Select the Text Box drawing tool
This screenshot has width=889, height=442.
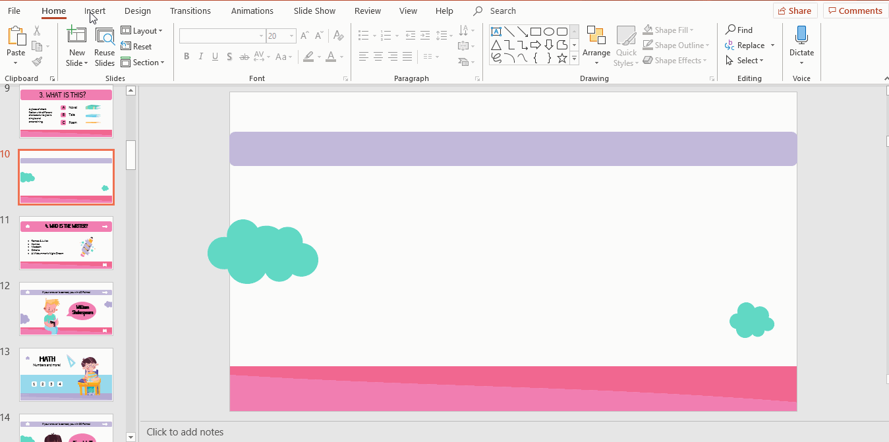coord(496,31)
